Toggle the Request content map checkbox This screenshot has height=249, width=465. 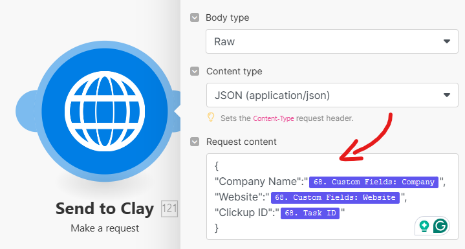pos(195,142)
